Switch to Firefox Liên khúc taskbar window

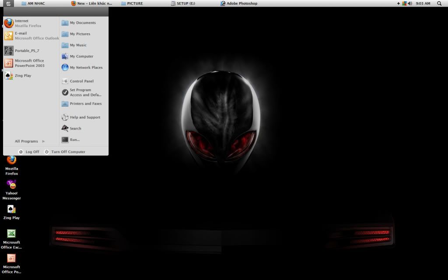pyautogui.click(x=92, y=3)
